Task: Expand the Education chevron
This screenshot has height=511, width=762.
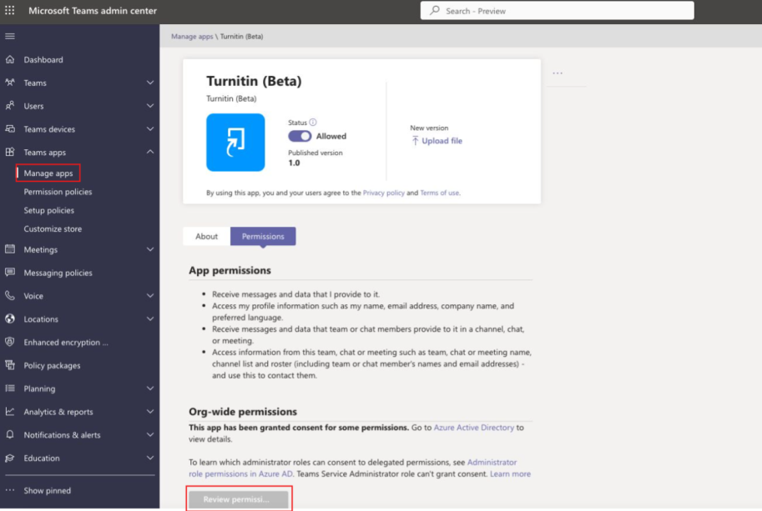Action: click(150, 458)
